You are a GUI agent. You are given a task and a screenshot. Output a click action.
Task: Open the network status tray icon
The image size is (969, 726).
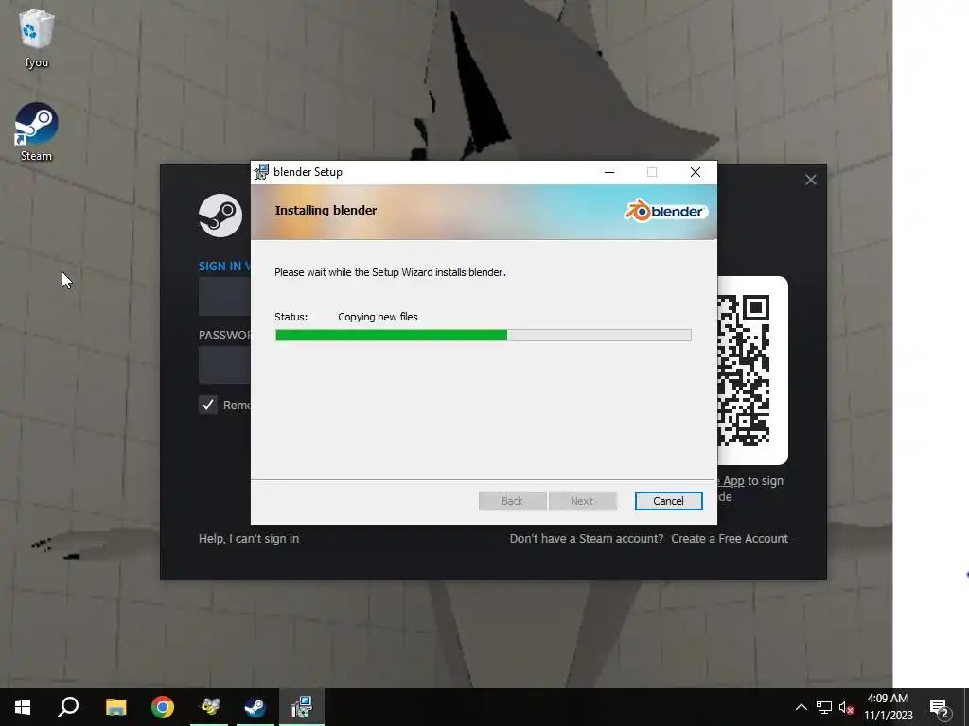(824, 707)
